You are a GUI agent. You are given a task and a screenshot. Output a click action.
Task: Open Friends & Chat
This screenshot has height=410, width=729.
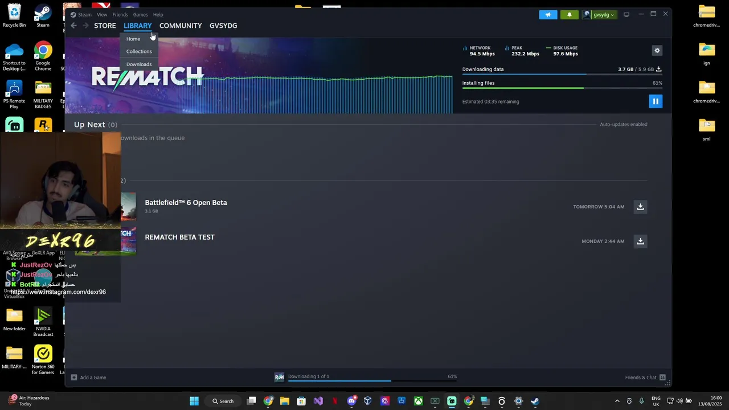(x=645, y=378)
